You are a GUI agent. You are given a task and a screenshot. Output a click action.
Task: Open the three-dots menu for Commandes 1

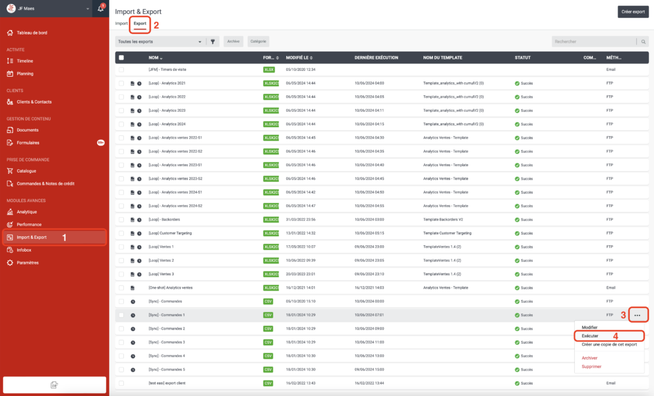[637, 315]
